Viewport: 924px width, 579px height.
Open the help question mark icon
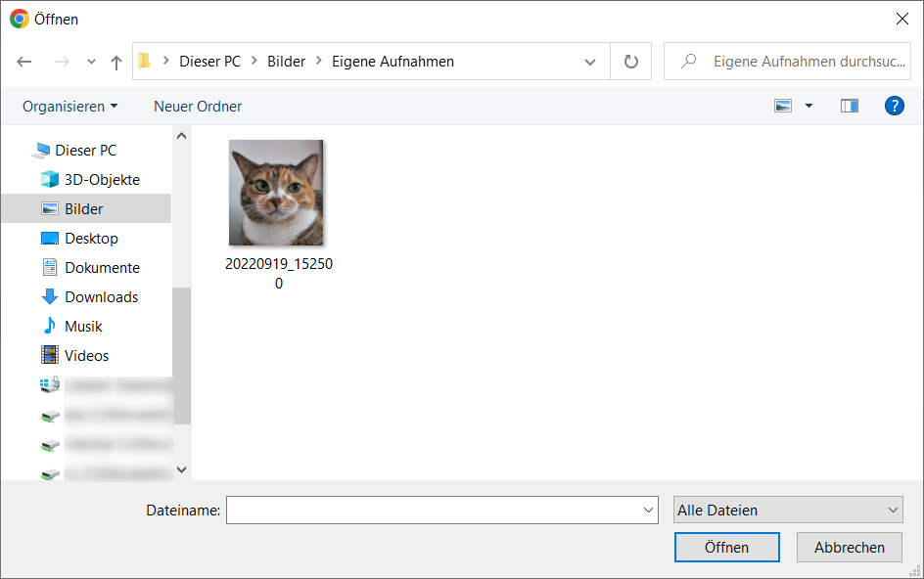(x=894, y=106)
